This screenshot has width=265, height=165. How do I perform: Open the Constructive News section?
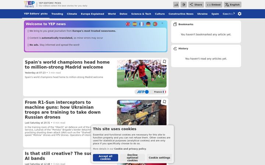point(181,14)
